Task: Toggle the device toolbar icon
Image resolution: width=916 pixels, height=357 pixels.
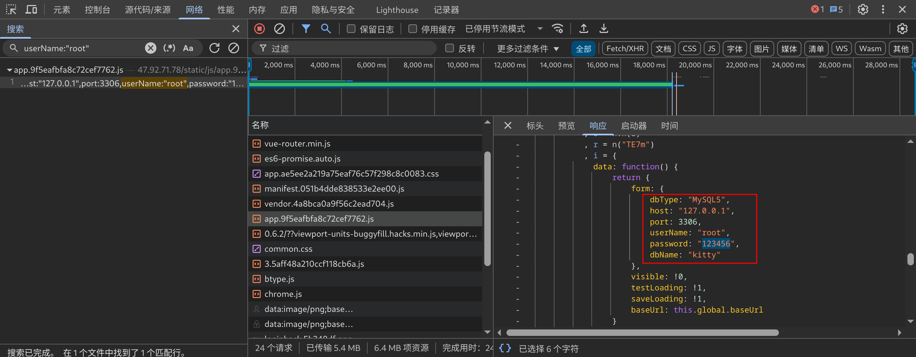Action: point(31,10)
